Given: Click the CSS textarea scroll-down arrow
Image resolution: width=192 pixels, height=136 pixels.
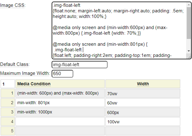Looking at the screenshot, I should tap(189, 51).
